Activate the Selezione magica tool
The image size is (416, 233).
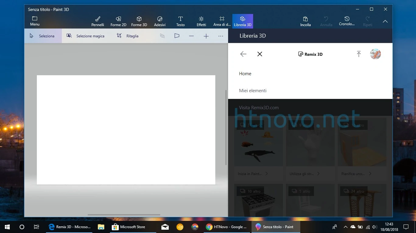coord(86,36)
